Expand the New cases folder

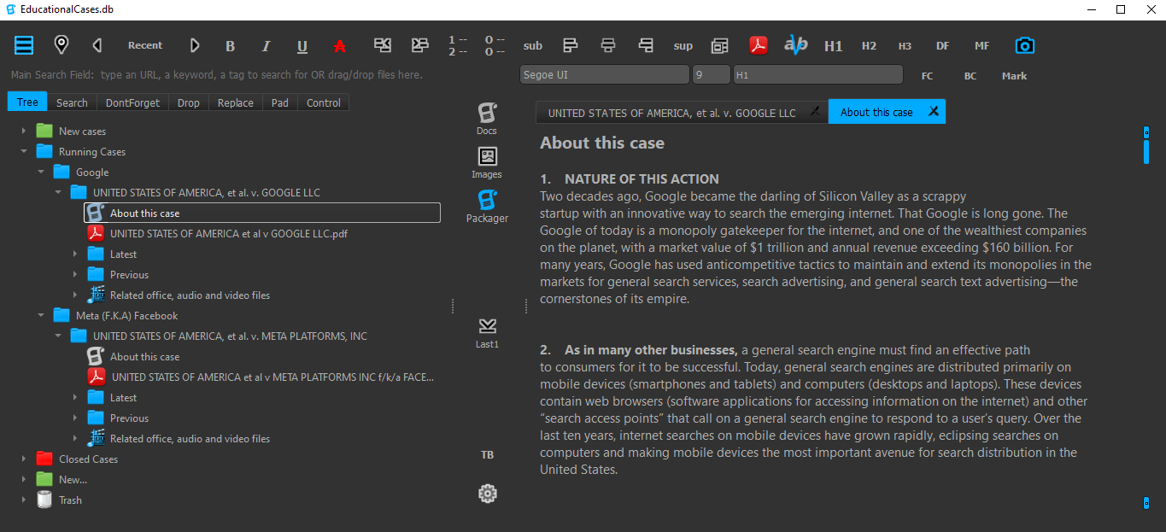24,132
